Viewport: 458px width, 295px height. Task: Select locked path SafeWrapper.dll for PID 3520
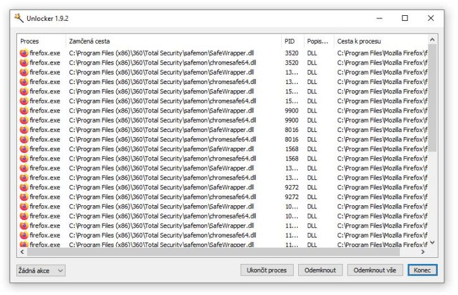pos(162,53)
